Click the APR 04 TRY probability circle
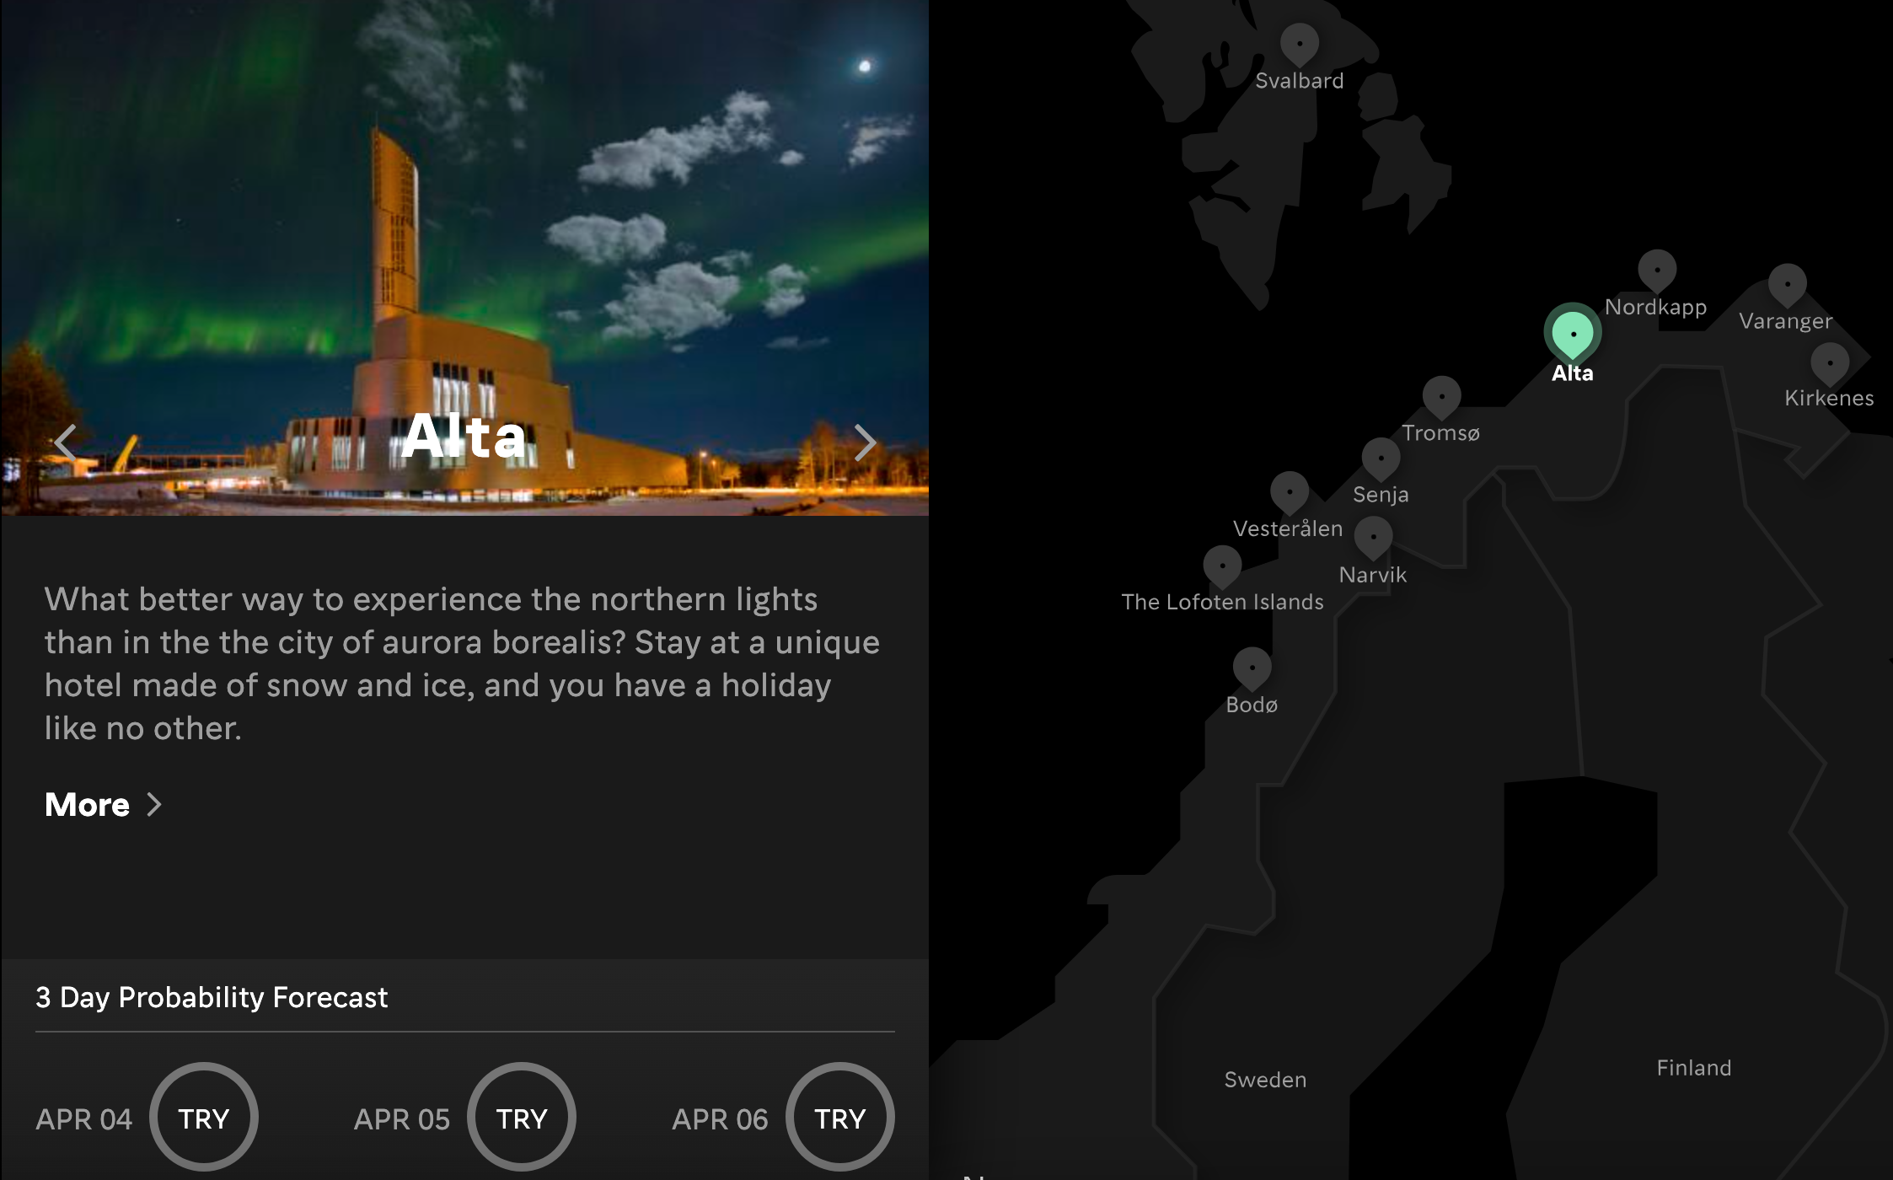This screenshot has height=1180, width=1893. pos(204,1117)
